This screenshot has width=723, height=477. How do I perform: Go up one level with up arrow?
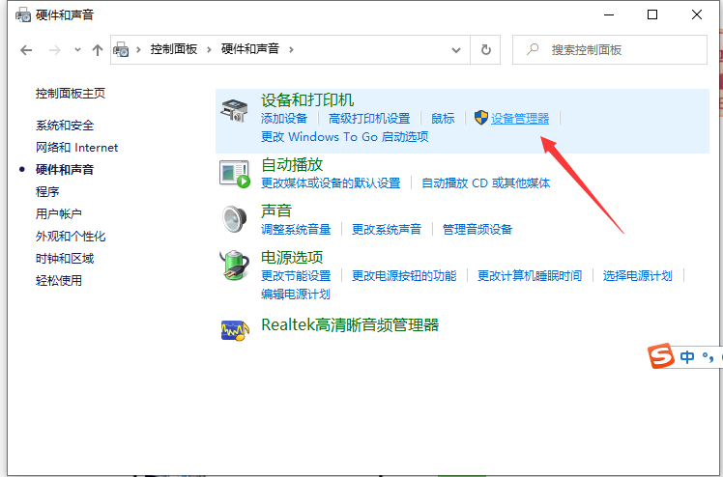click(97, 49)
